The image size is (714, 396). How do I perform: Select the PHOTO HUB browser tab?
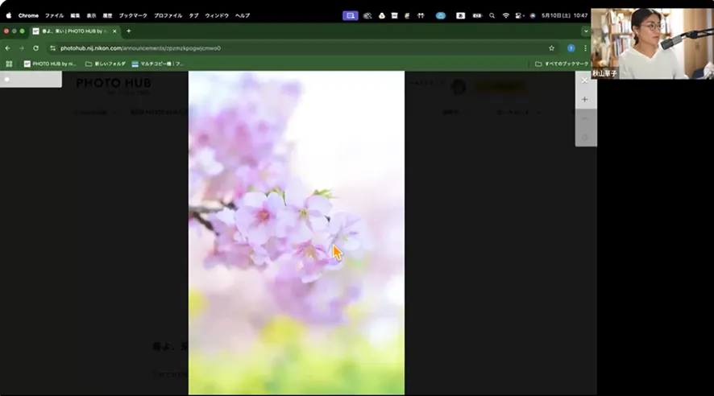click(x=75, y=31)
